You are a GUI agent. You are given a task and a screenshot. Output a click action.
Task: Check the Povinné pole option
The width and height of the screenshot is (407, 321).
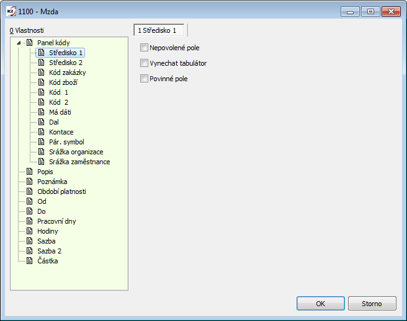145,79
